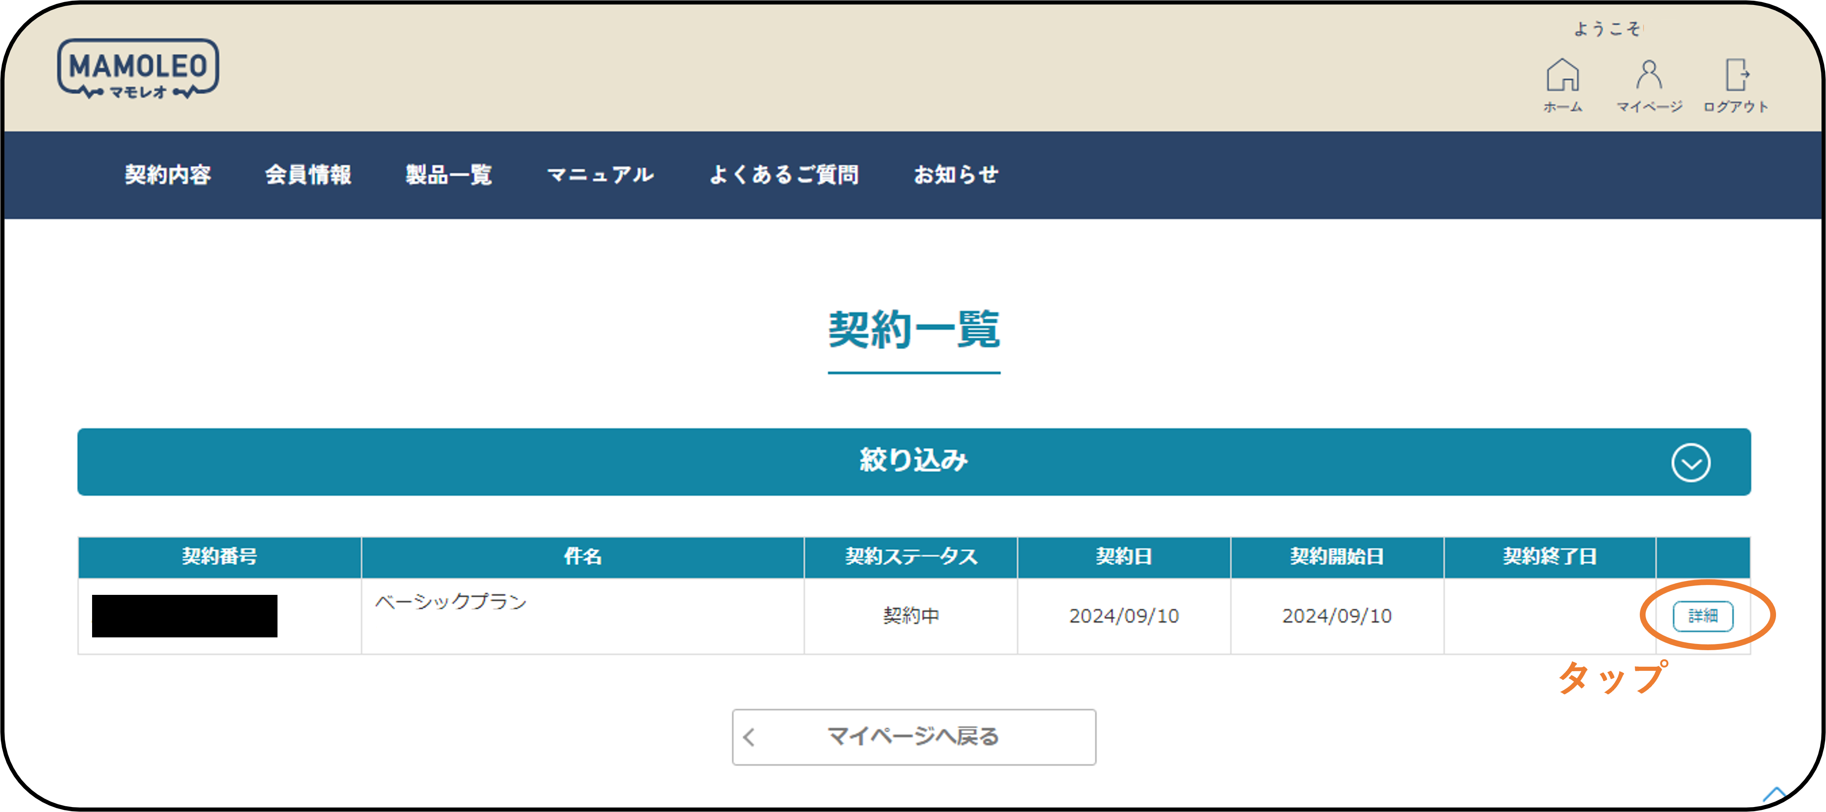Click the MAMOLEO logo
The width and height of the screenshot is (1826, 812).
coord(138,69)
